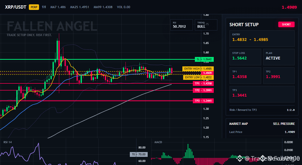Click the 1.20 price axis tick
This screenshot has height=165, width=302.
[206, 128]
